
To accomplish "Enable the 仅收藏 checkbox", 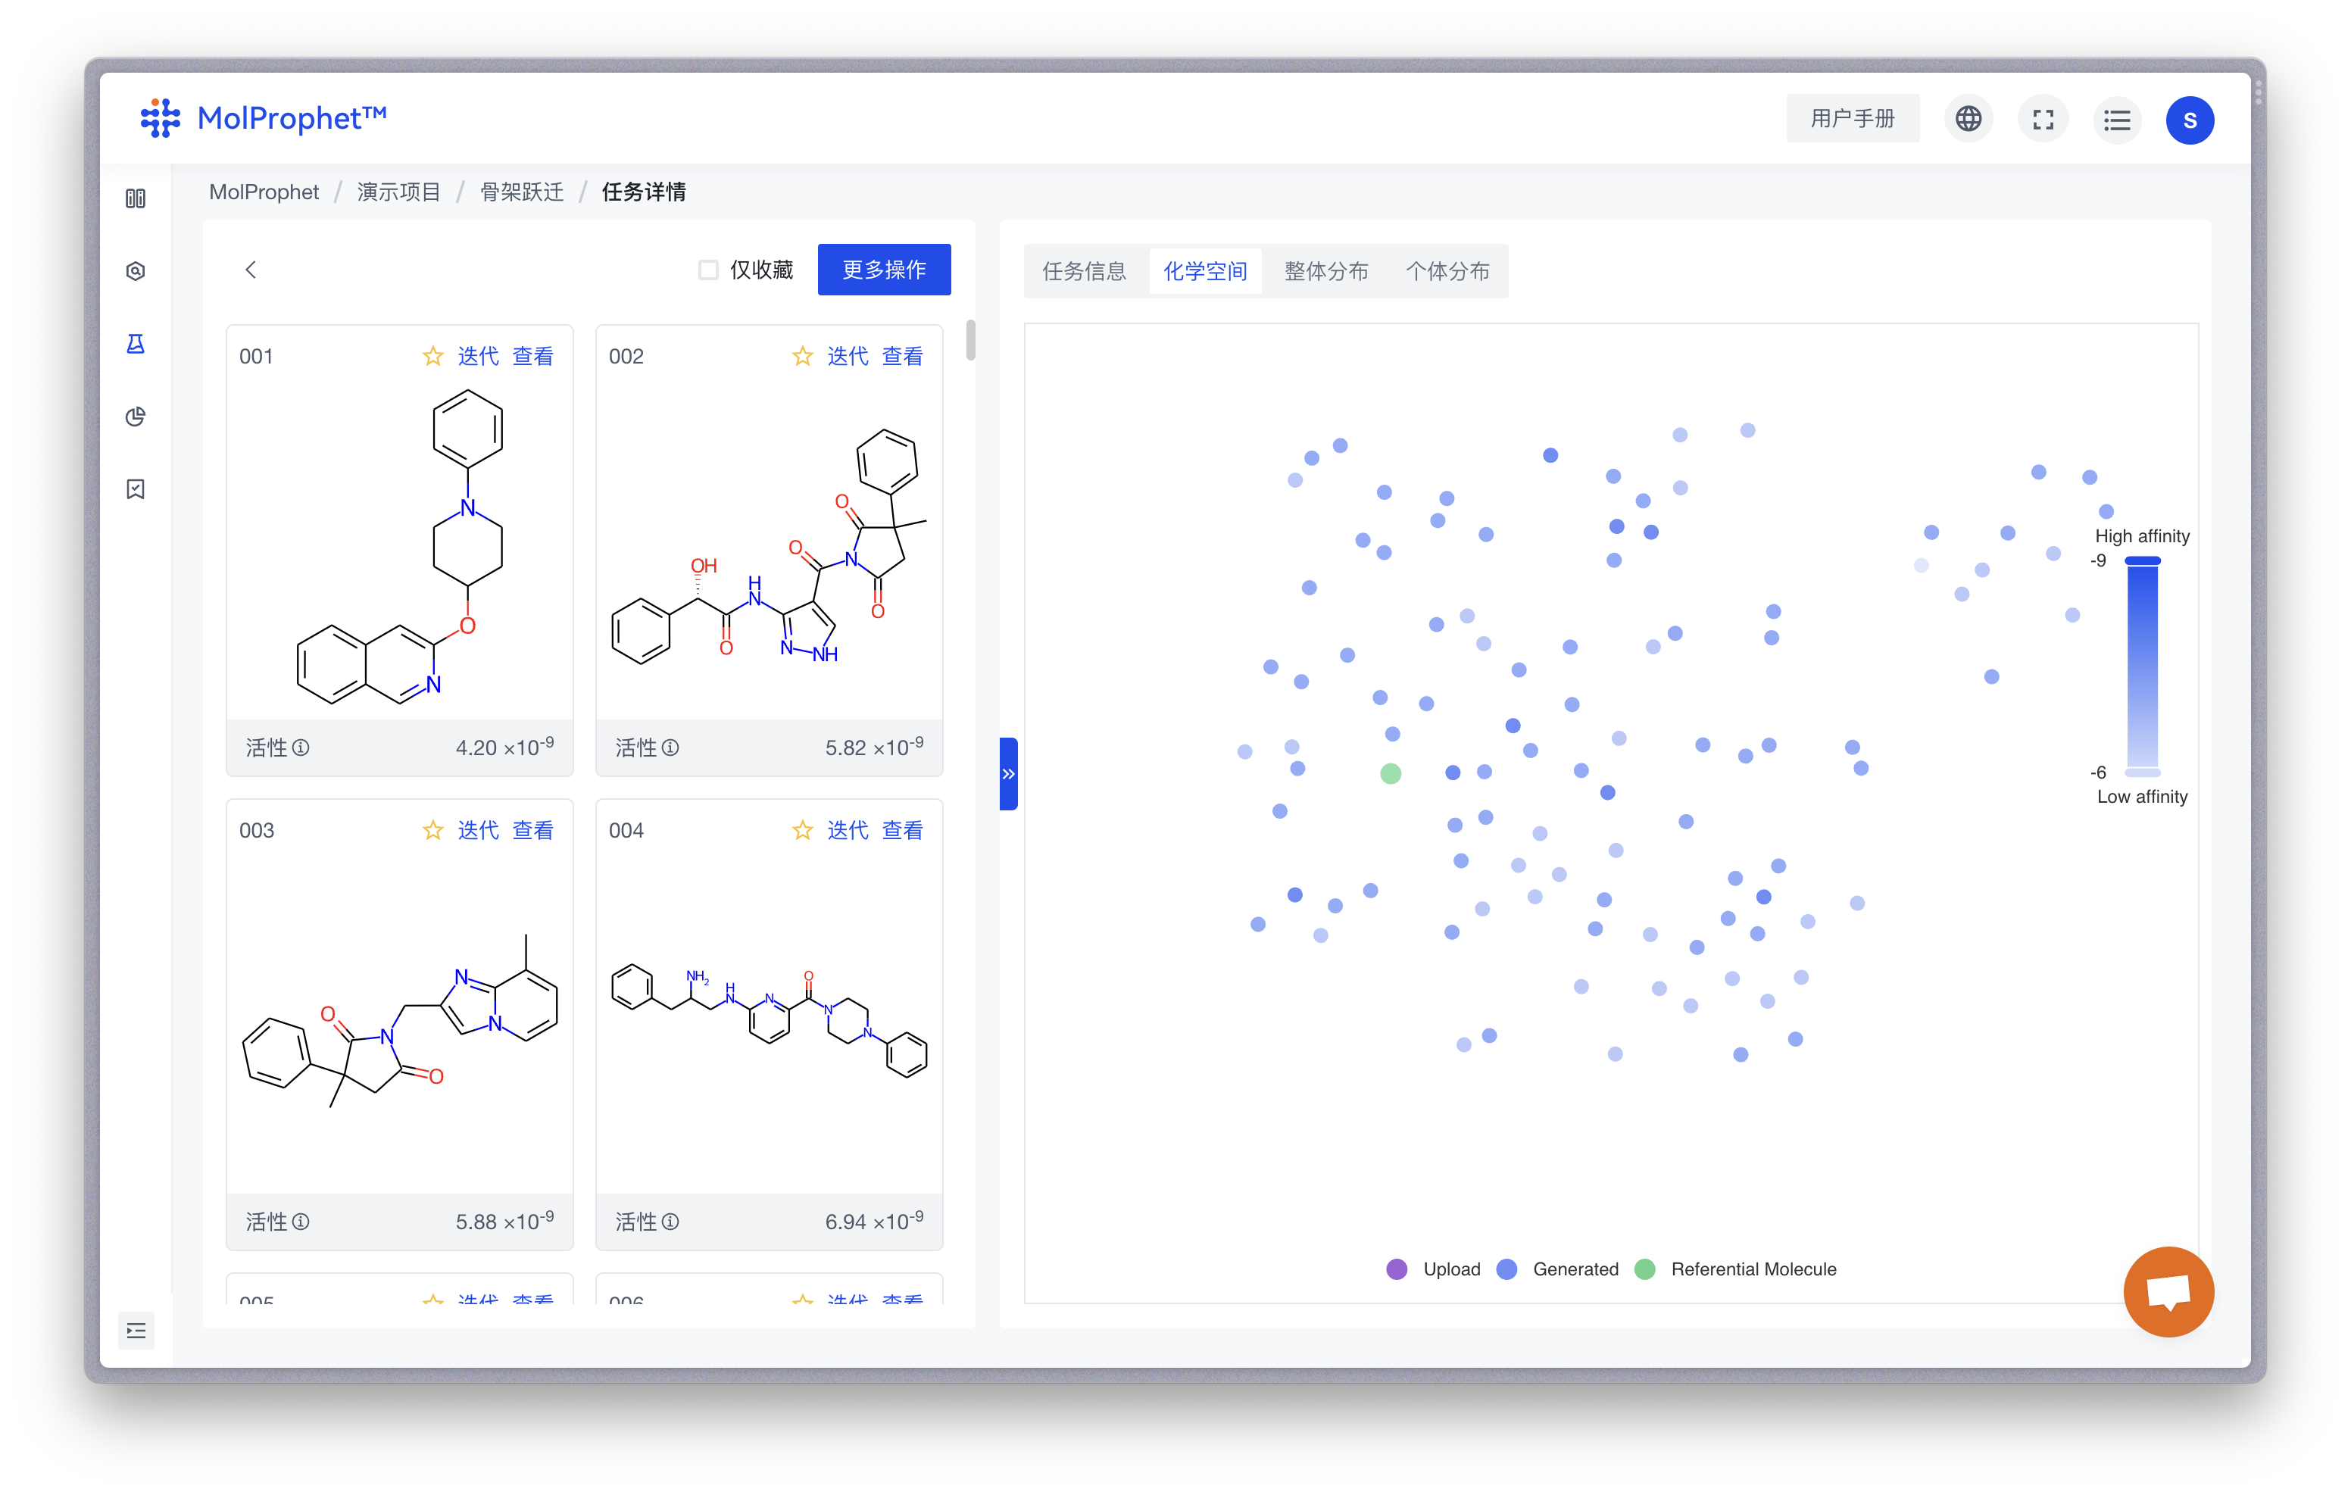I will 709,270.
